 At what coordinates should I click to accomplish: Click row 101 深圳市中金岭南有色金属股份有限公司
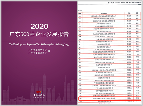tap(104, 16)
